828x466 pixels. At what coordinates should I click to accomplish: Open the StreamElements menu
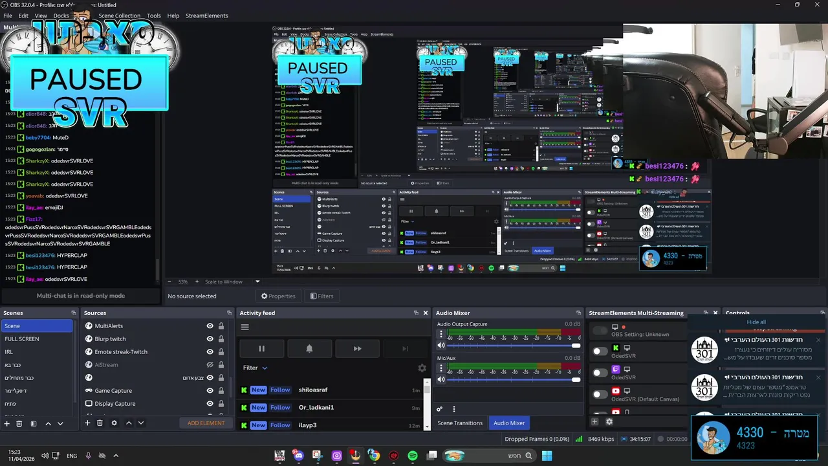click(x=207, y=16)
